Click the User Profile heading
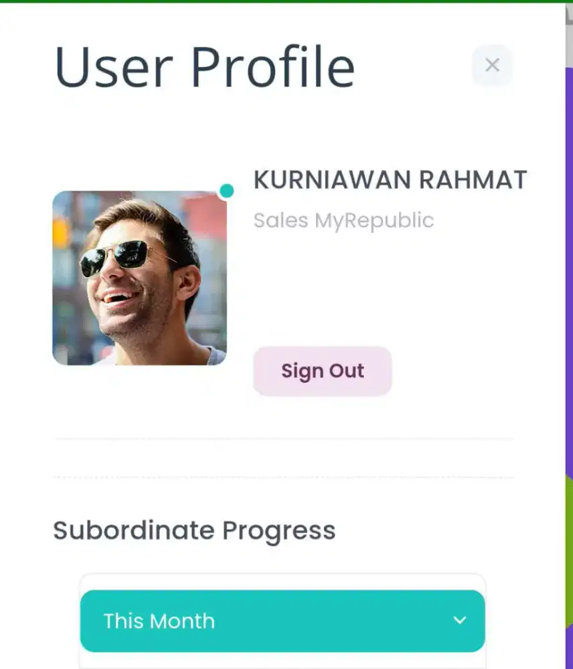 [204, 66]
